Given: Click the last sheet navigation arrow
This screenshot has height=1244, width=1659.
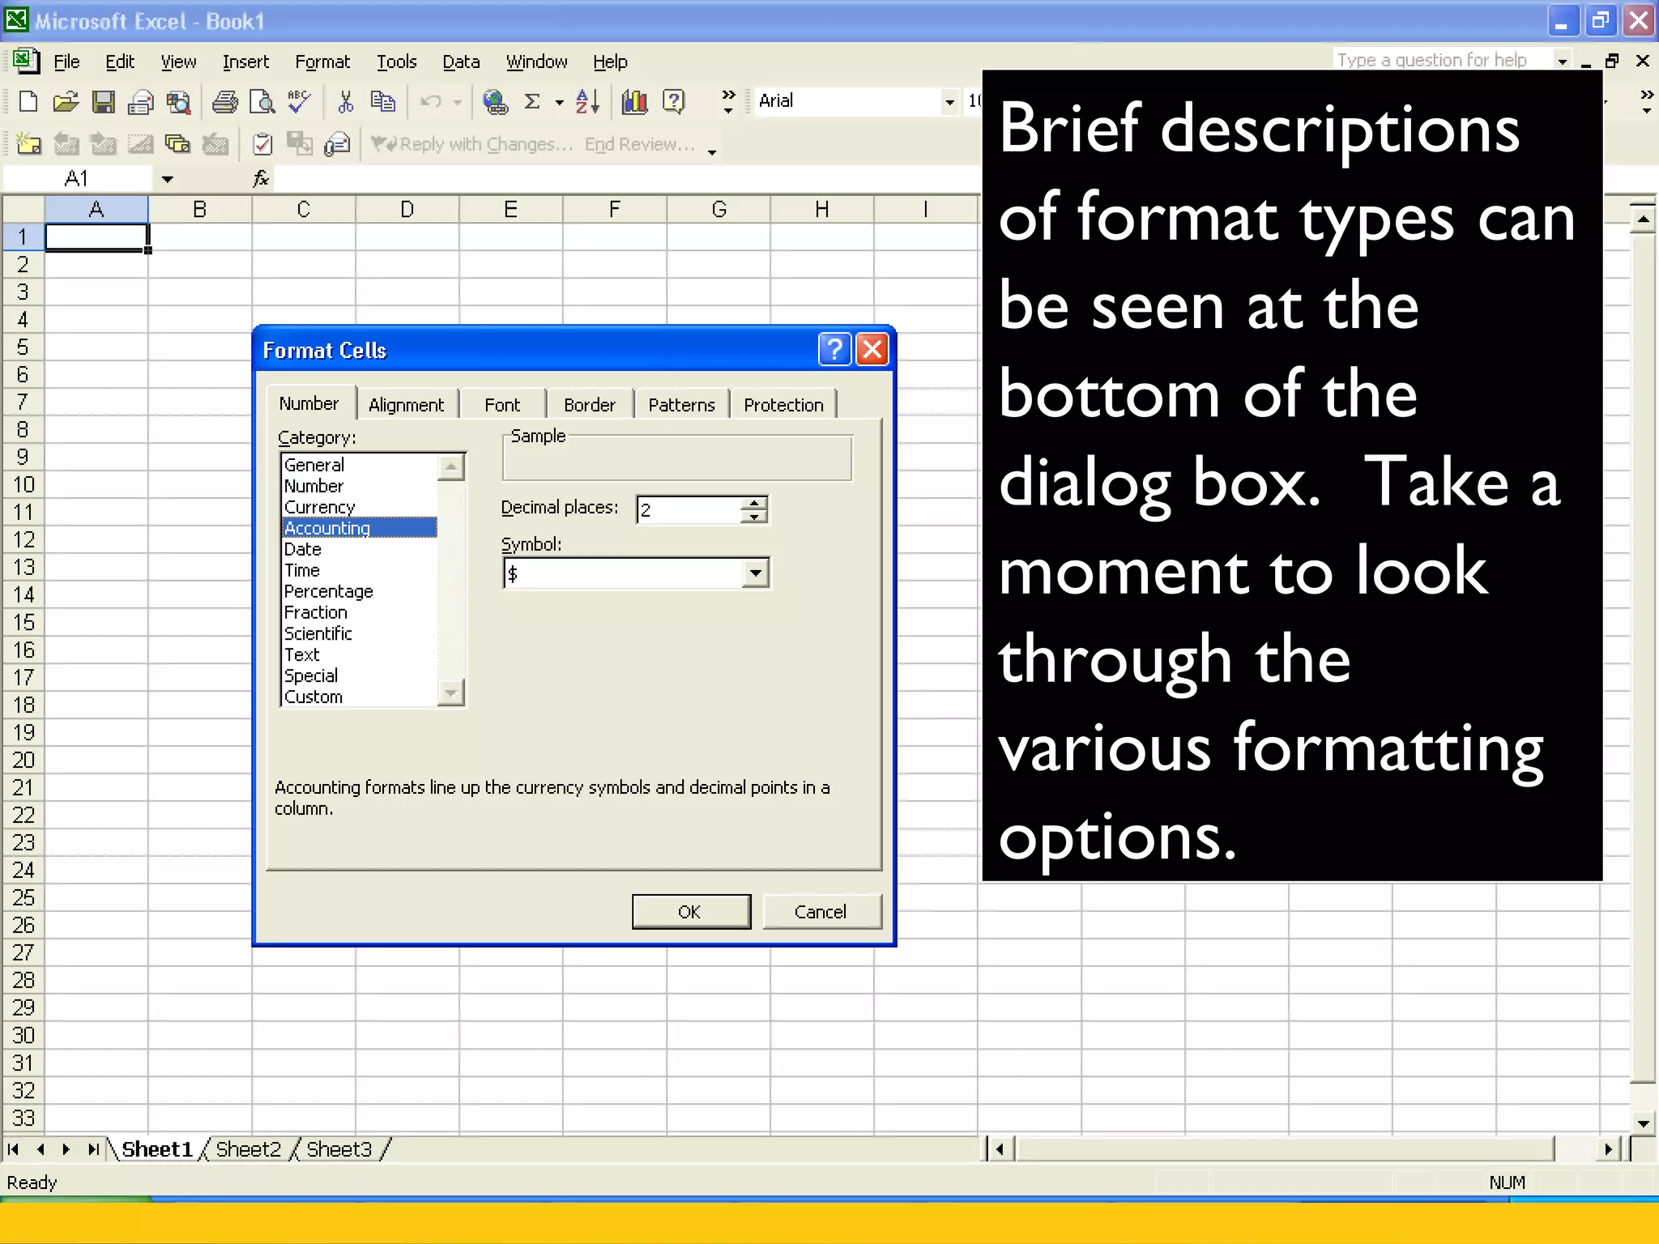Looking at the screenshot, I should 93,1149.
